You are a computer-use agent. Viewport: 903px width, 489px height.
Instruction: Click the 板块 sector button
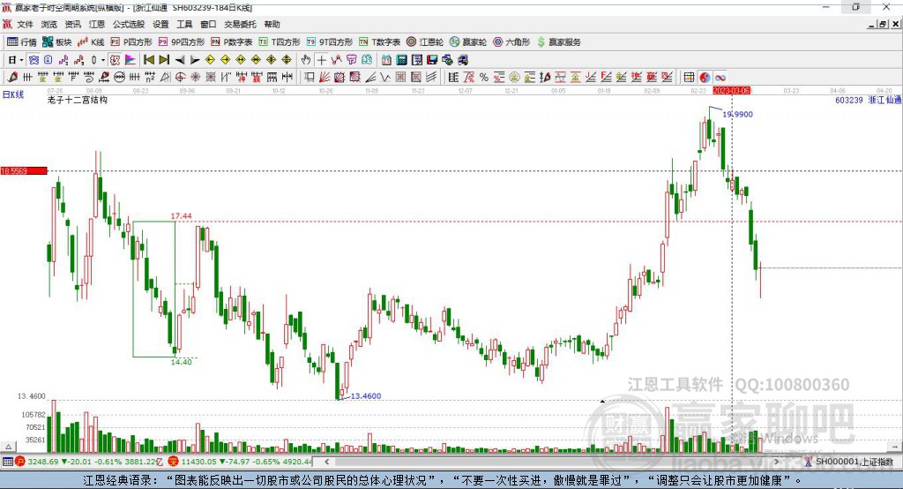(57, 42)
